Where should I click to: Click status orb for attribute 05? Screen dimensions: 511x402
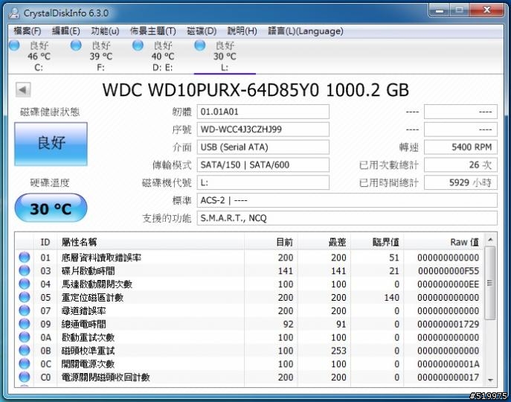pyautogui.click(x=25, y=297)
